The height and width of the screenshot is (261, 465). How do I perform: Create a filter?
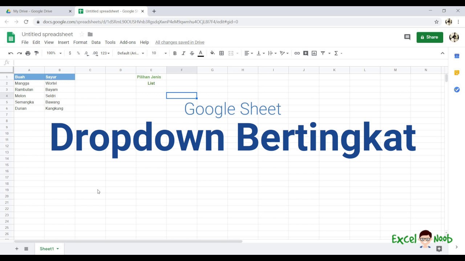pos(323,53)
